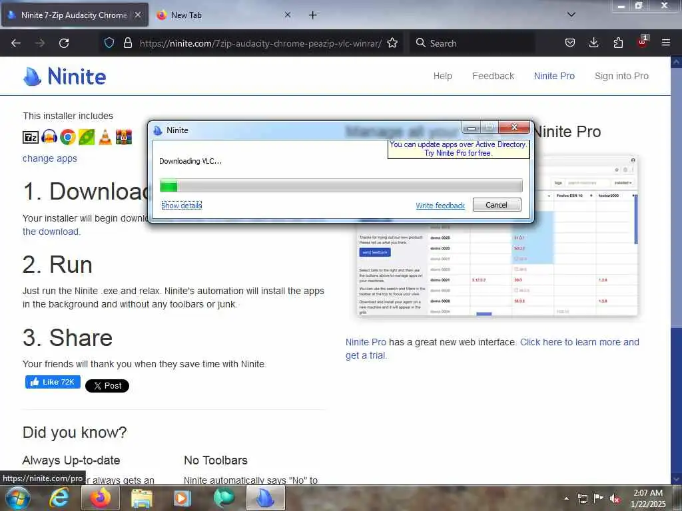Click the 7-Zip icon in installer list
Image resolution: width=682 pixels, height=511 pixels.
(31, 137)
